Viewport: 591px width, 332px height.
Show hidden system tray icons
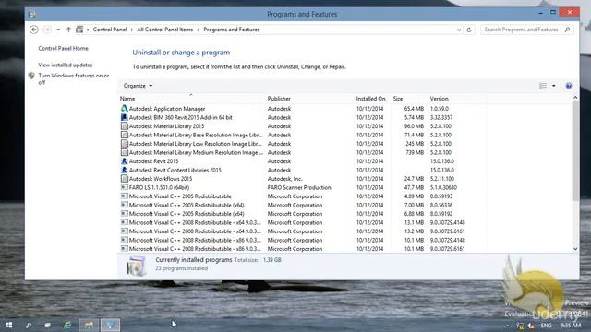tap(508, 326)
